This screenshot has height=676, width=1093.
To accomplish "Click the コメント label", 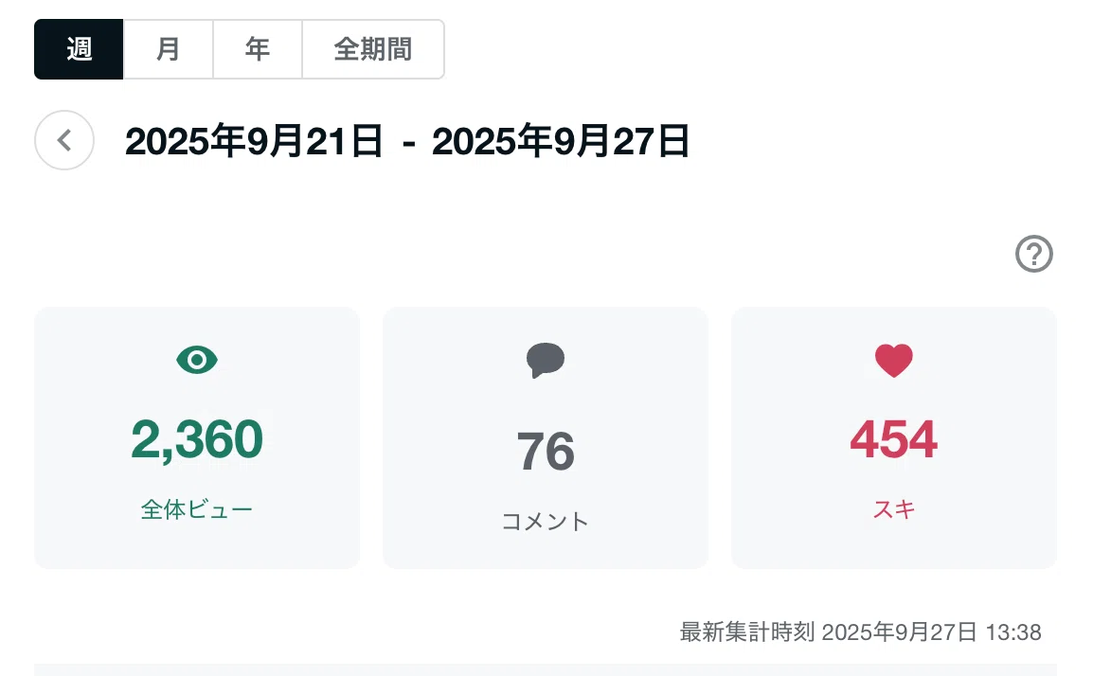I will click(546, 522).
